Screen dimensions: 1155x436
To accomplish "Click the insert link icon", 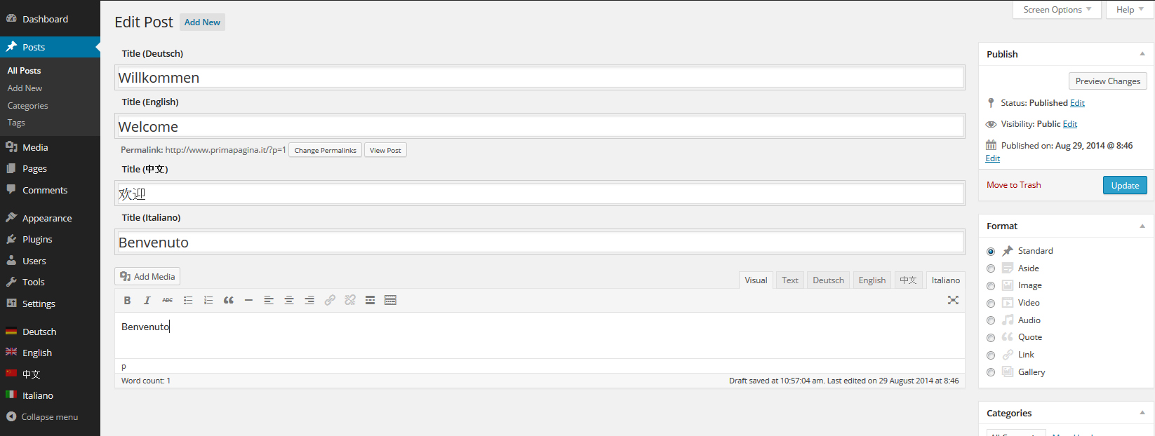I will tap(330, 300).
